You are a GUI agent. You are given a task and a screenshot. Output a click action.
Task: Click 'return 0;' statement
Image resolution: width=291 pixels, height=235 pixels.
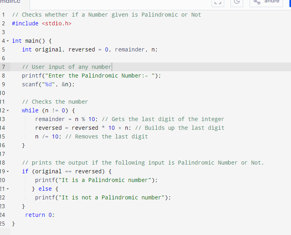40,215
